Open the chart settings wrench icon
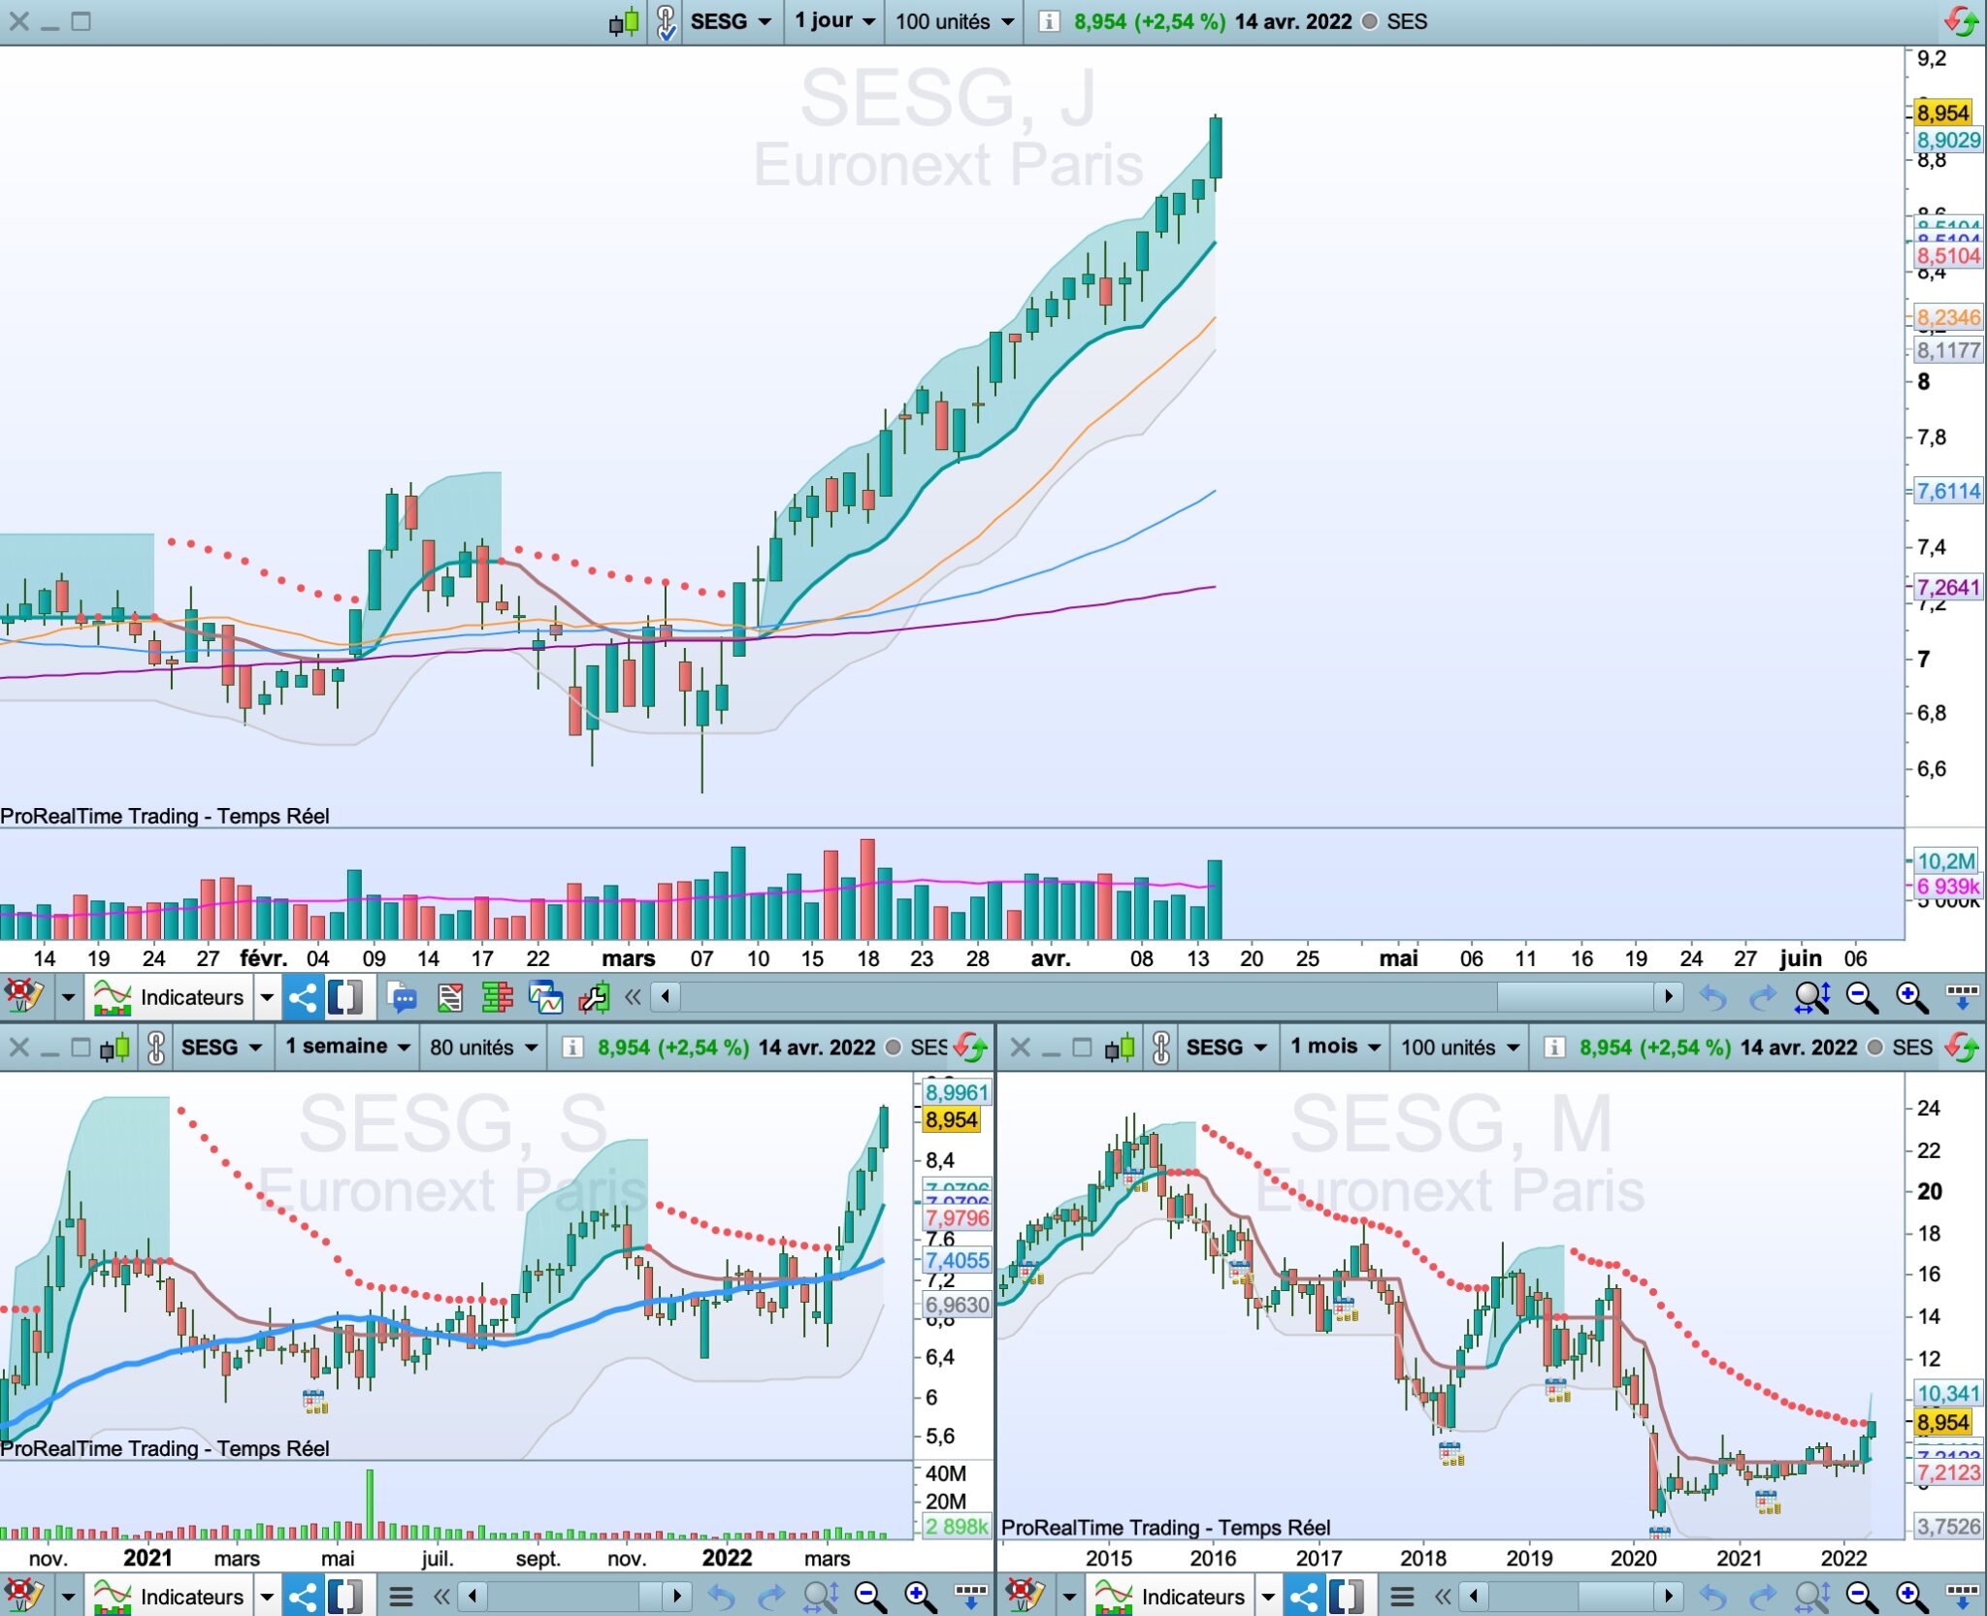1987x1616 pixels. click(594, 997)
